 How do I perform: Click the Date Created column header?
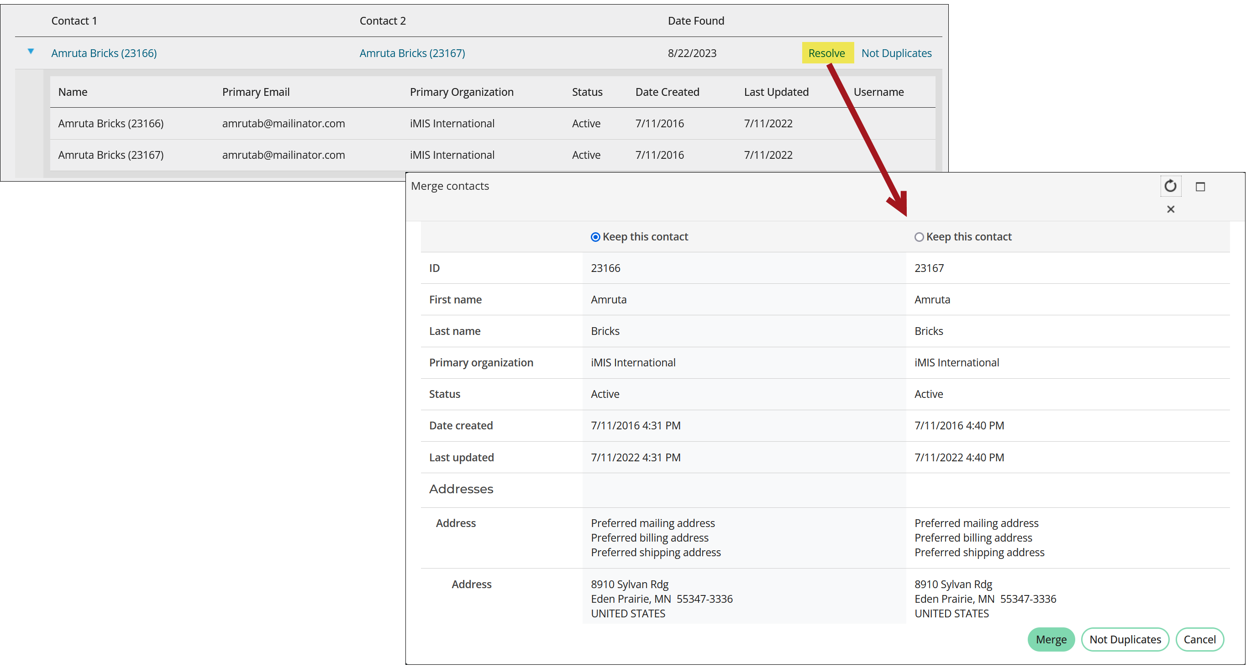(667, 92)
